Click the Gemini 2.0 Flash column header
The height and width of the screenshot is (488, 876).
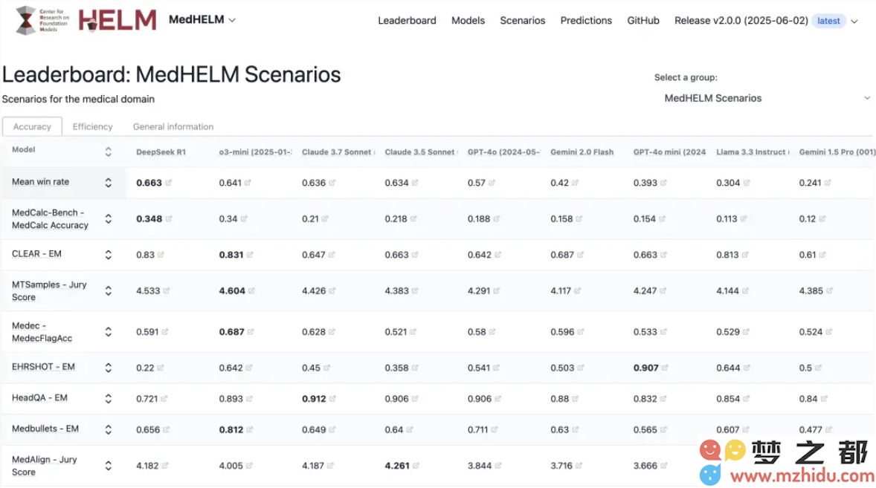[582, 152]
